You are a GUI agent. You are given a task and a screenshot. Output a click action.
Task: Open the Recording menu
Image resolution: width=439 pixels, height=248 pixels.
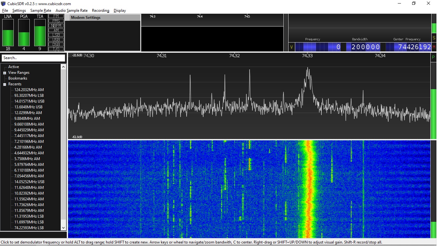click(x=100, y=11)
